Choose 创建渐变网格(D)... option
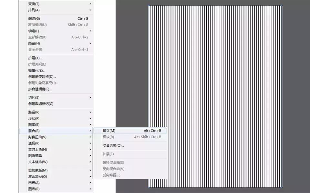This screenshot has height=193, width=310. 56,77
